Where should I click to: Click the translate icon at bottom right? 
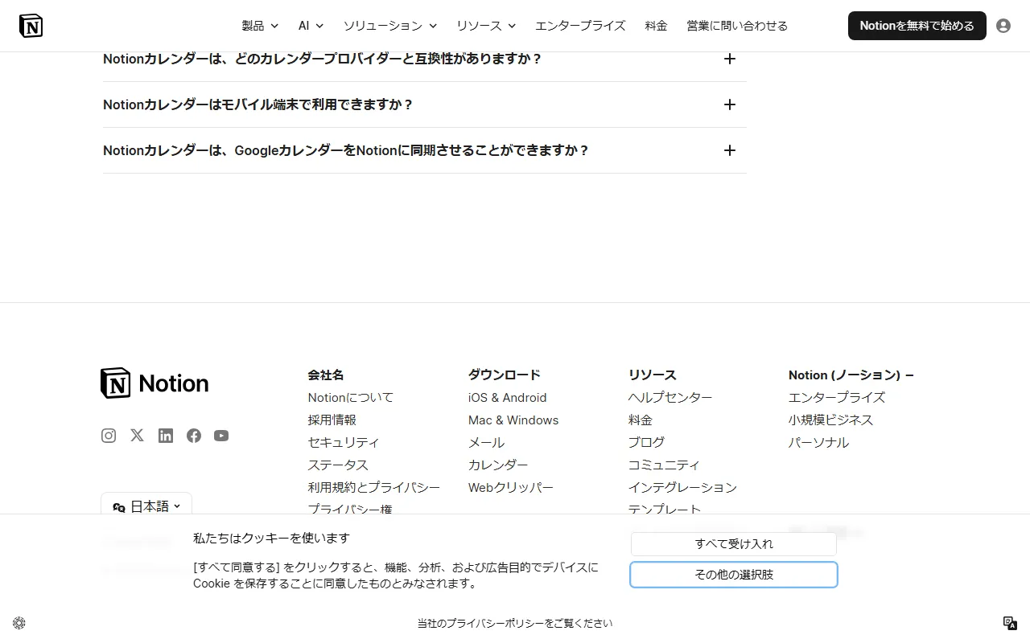1010,623
